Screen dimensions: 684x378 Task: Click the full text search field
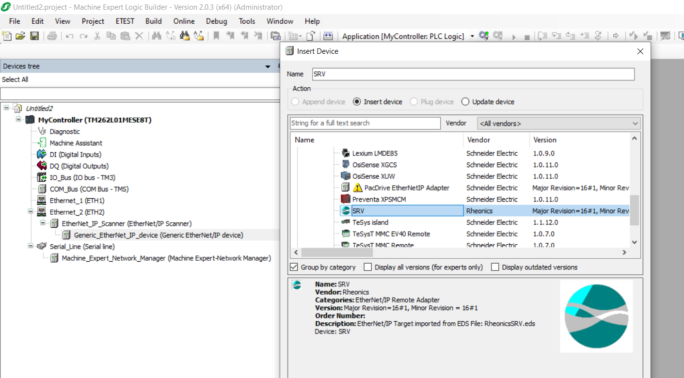366,123
